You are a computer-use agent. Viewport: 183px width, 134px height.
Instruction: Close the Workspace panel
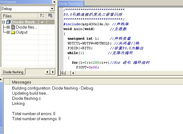point(54,2)
